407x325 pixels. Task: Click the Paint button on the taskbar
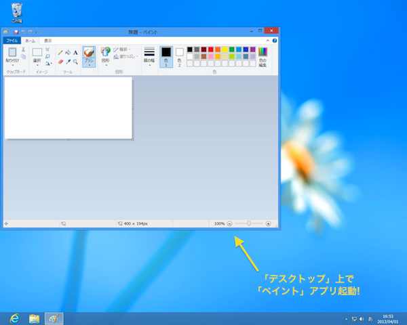54,319
